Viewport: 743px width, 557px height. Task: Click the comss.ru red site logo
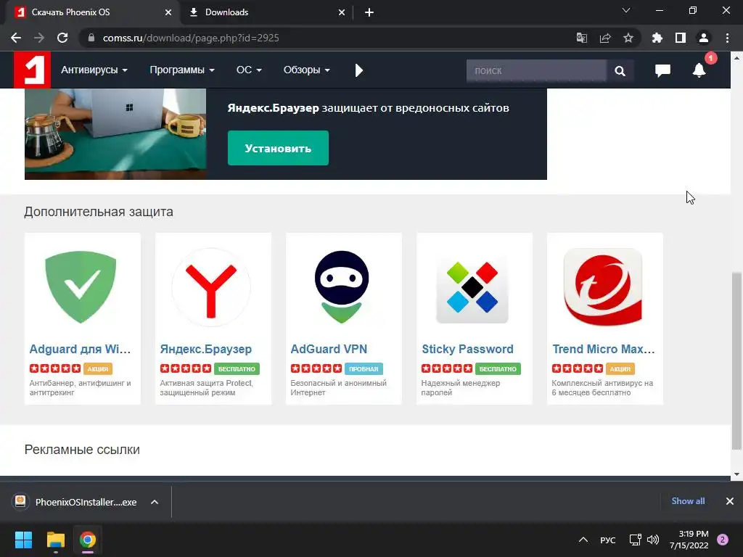point(32,70)
